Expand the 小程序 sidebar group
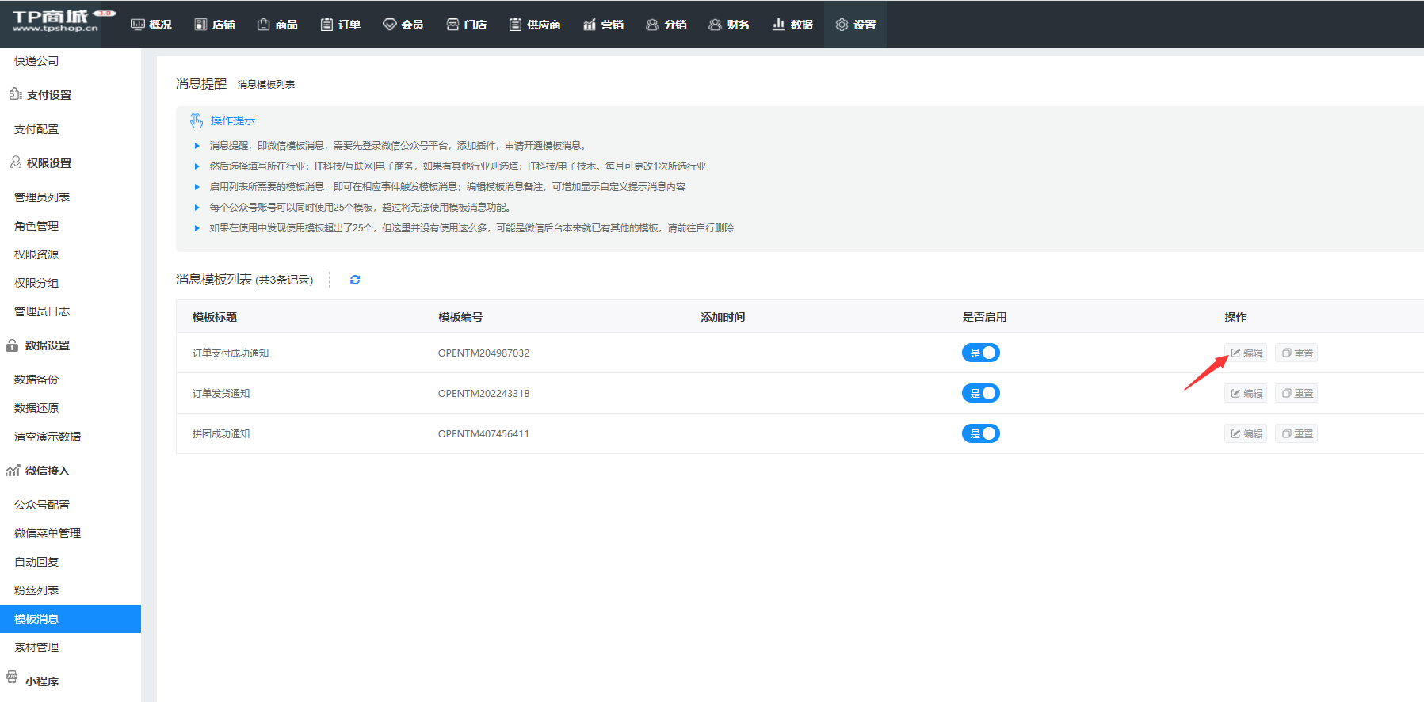 41,681
